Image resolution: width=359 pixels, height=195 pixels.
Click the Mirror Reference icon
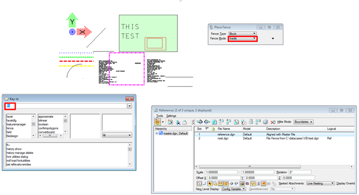[251, 122]
